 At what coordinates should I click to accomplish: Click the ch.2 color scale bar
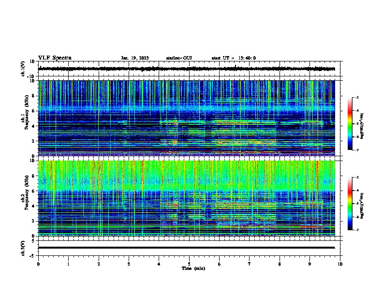point(350,204)
